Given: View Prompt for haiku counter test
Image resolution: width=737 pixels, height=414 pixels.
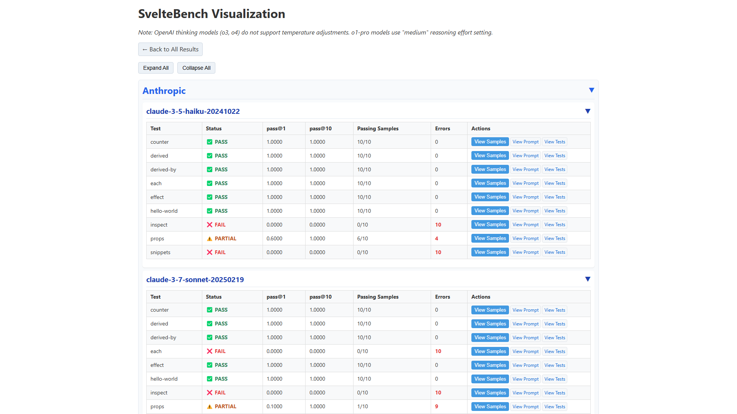Looking at the screenshot, I should click(x=525, y=142).
